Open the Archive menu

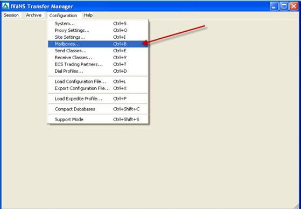[x=34, y=15]
